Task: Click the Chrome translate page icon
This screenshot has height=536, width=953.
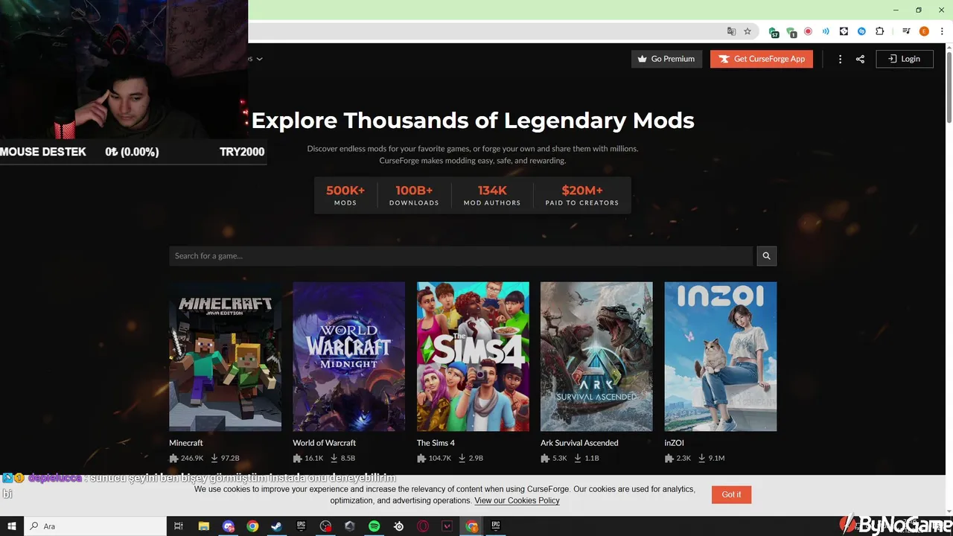Action: click(x=731, y=31)
